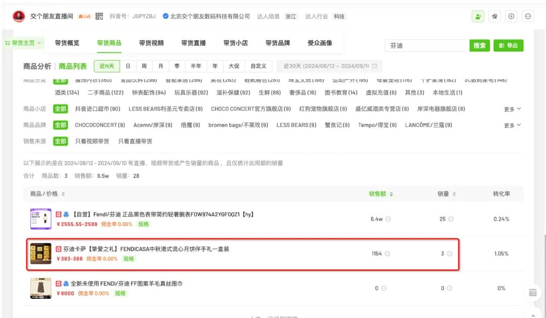Expand the 带货主页 dropdown

(x=23, y=43)
